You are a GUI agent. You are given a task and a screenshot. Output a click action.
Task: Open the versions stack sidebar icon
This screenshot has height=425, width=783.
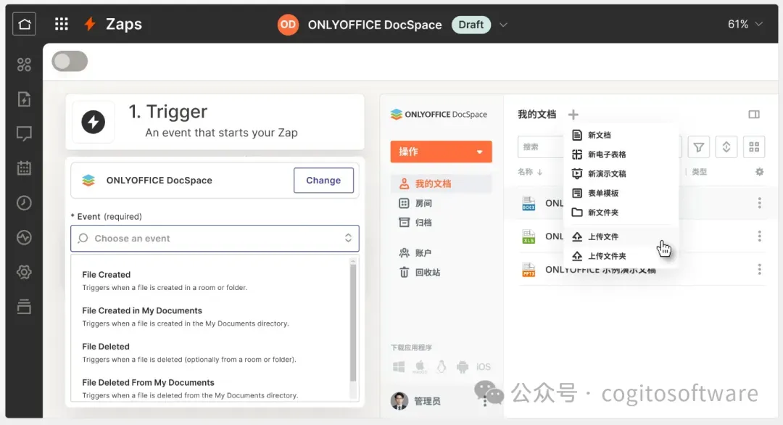[24, 306]
